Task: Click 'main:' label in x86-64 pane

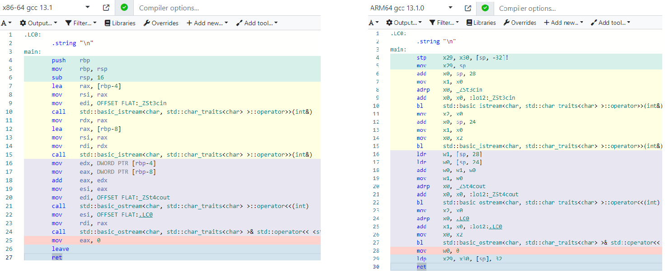Action: point(33,51)
